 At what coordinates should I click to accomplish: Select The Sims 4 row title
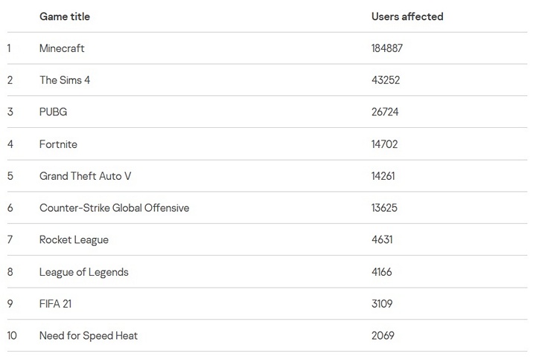pos(65,80)
